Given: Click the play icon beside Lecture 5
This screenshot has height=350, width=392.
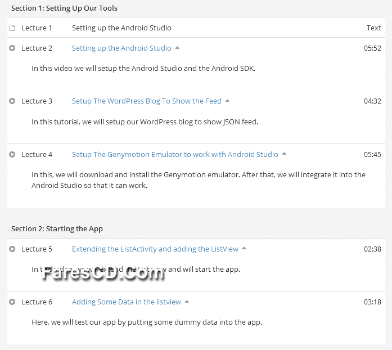Looking at the screenshot, I should [12, 249].
